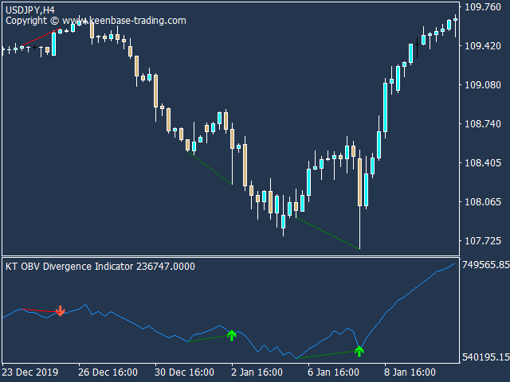Select the USDJPY,H4 chart title
The width and height of the screenshot is (510, 382).
coord(30,10)
